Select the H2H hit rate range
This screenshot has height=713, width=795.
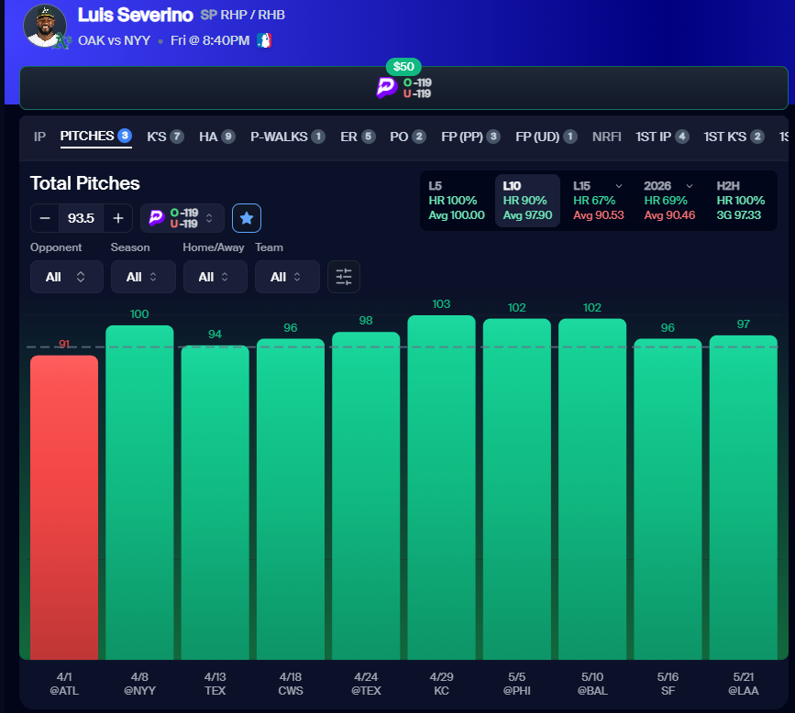click(x=741, y=201)
